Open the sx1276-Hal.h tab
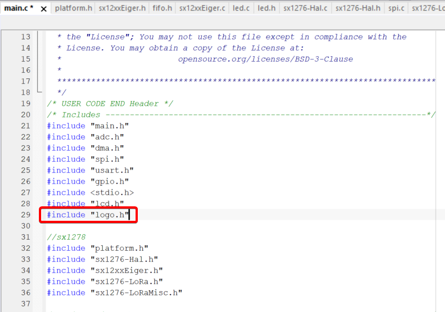The image size is (445, 312). click(358, 8)
